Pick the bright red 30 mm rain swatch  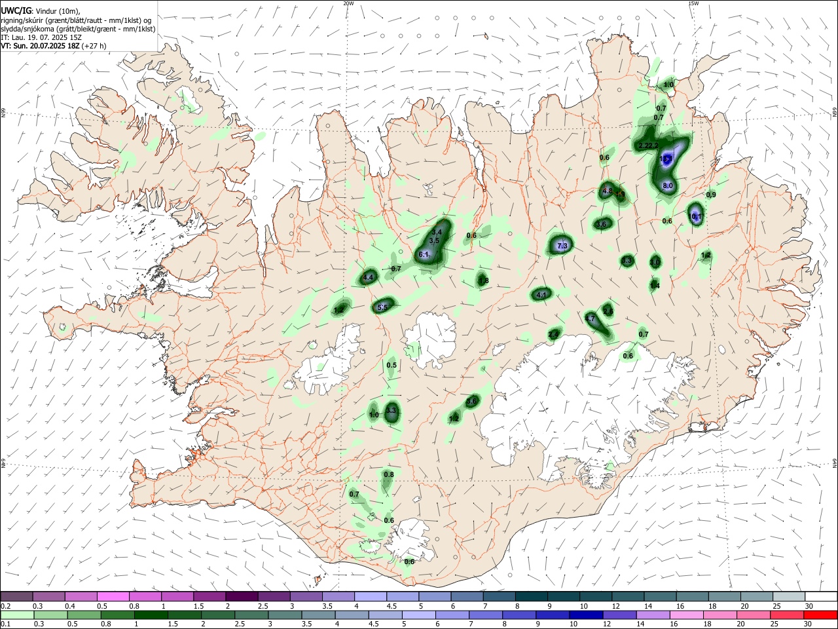(820, 615)
